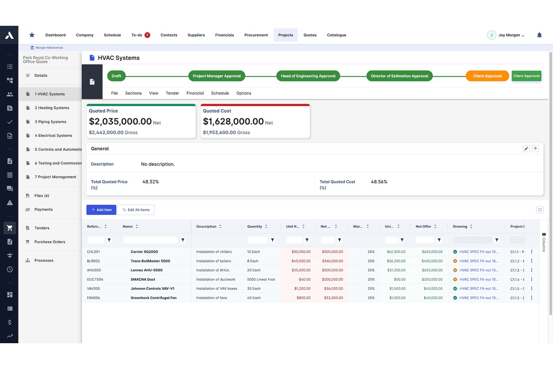Select the orange Client Approval stage
Image resolution: width=553 pixels, height=369 pixels.
[487, 76]
